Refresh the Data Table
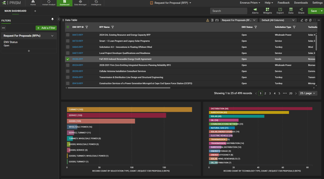324x179 pixels. (306, 20)
